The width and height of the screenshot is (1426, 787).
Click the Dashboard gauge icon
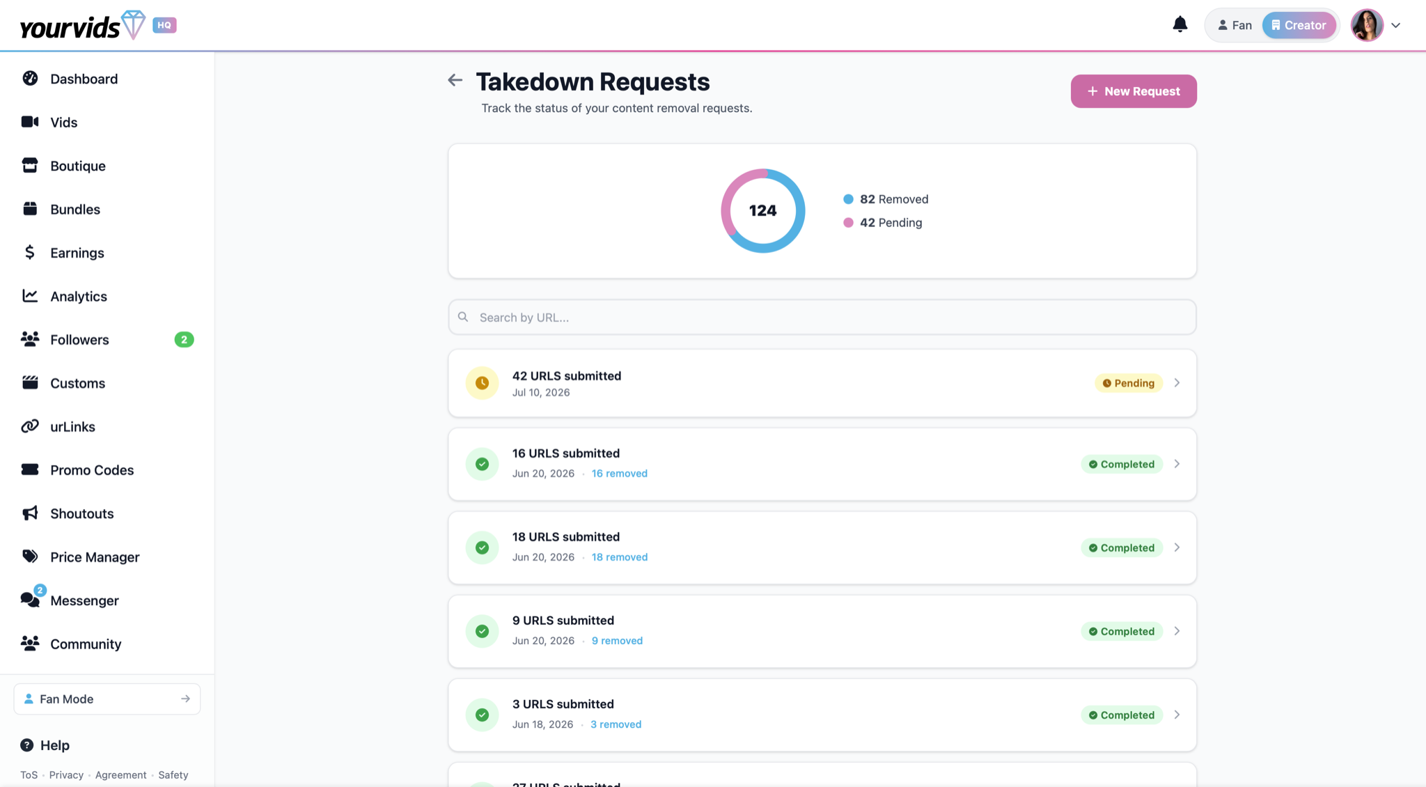pos(30,78)
